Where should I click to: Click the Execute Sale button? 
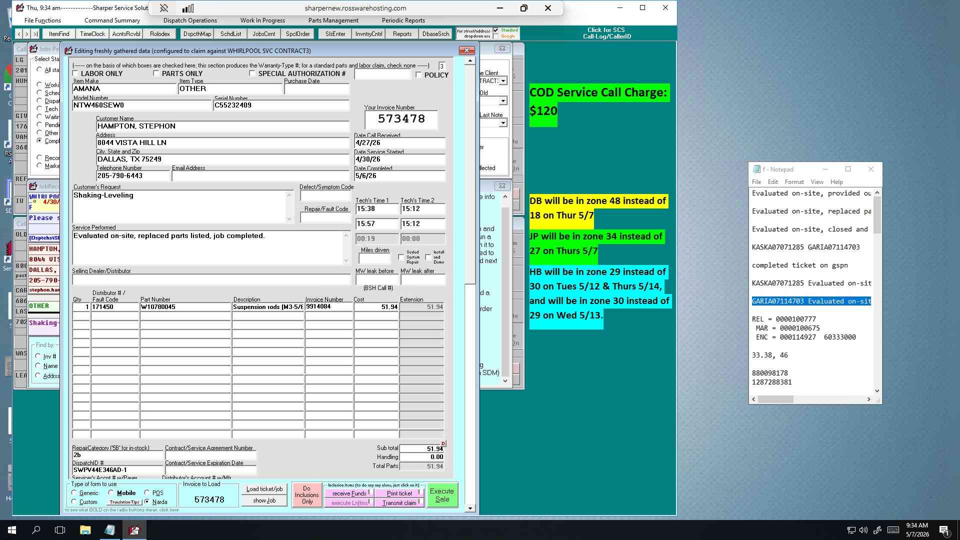442,495
